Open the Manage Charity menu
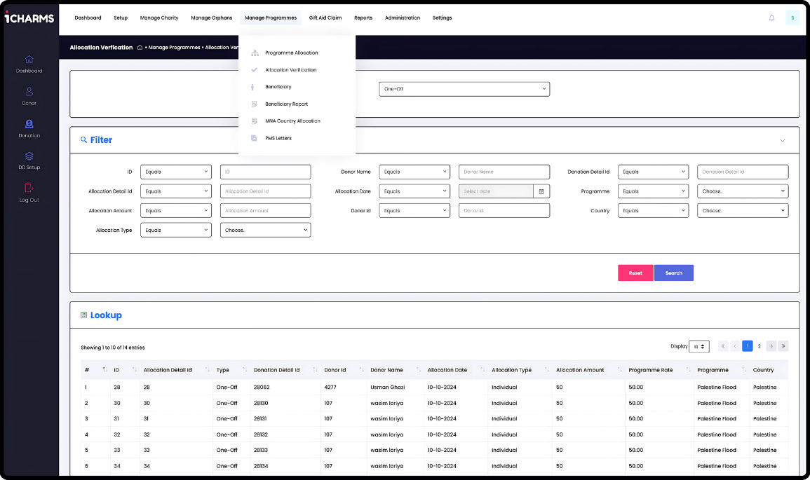Viewport: 810px width, 480px height. (x=159, y=18)
